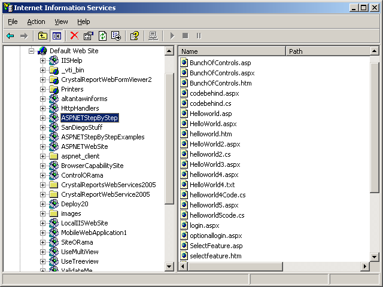The width and height of the screenshot is (383, 287).
Task: Click the file list scroll down arrow
Action: click(x=375, y=257)
